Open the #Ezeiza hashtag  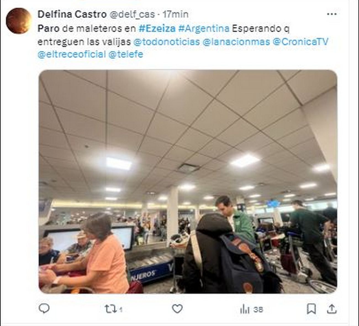pyautogui.click(x=157, y=28)
